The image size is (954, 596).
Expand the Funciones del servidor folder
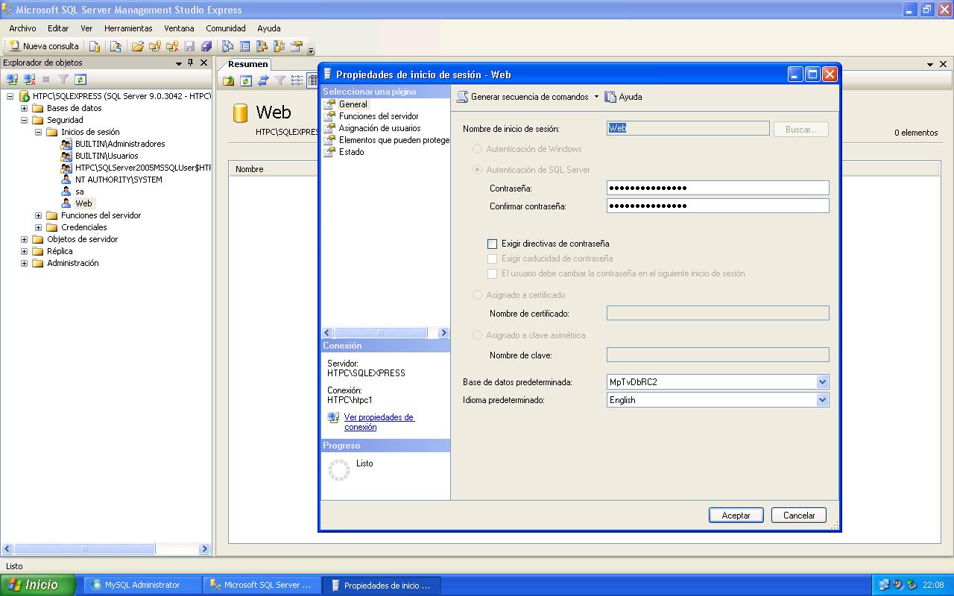point(38,215)
